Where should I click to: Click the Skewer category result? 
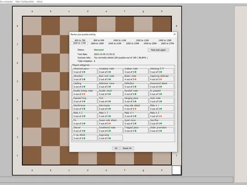point(85,130)
